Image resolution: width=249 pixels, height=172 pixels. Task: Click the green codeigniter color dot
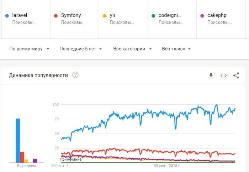coord(153,16)
